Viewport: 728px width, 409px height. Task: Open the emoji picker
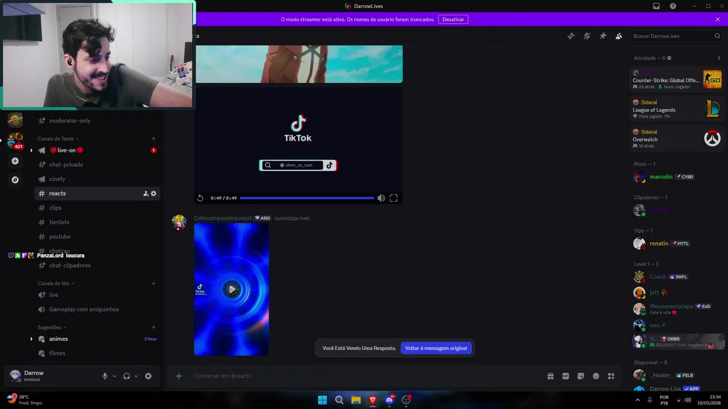596,376
